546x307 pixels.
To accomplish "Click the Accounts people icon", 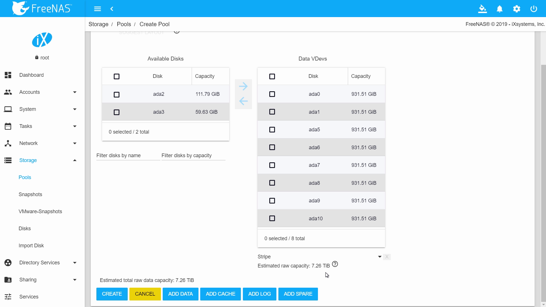I will (8, 92).
